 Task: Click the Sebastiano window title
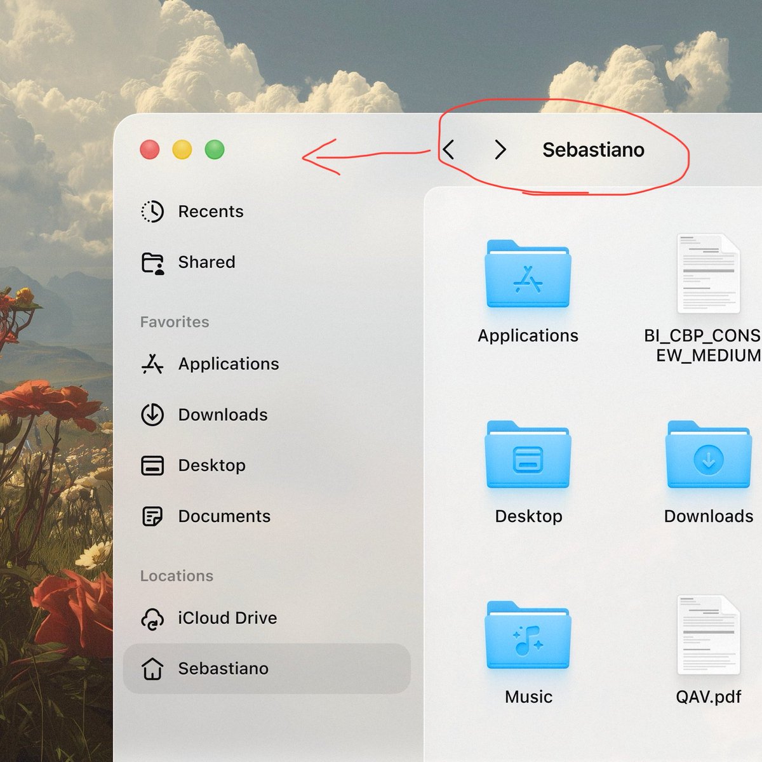(593, 150)
